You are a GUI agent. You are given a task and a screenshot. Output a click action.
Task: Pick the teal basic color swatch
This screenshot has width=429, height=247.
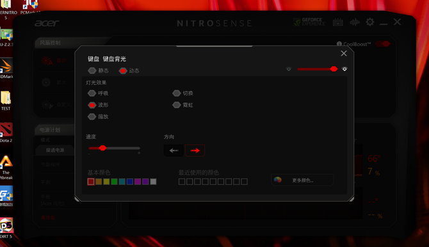click(x=122, y=181)
